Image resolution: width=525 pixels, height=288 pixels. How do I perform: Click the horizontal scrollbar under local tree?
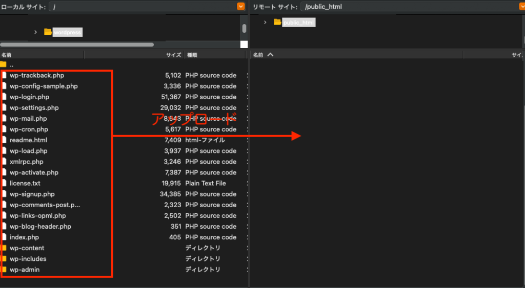77,45
